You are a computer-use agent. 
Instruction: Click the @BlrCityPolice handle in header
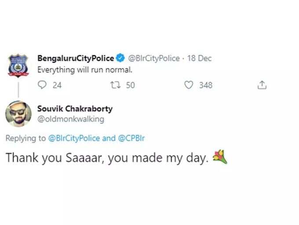[154, 58]
